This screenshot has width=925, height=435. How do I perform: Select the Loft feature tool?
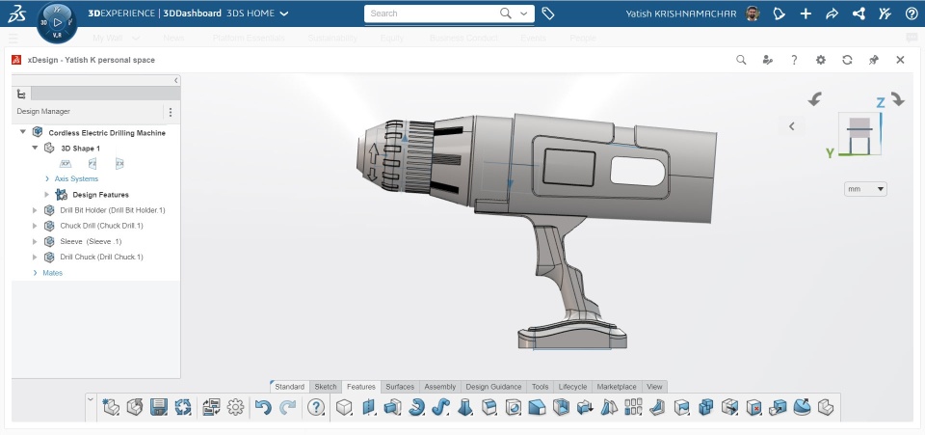pos(464,407)
